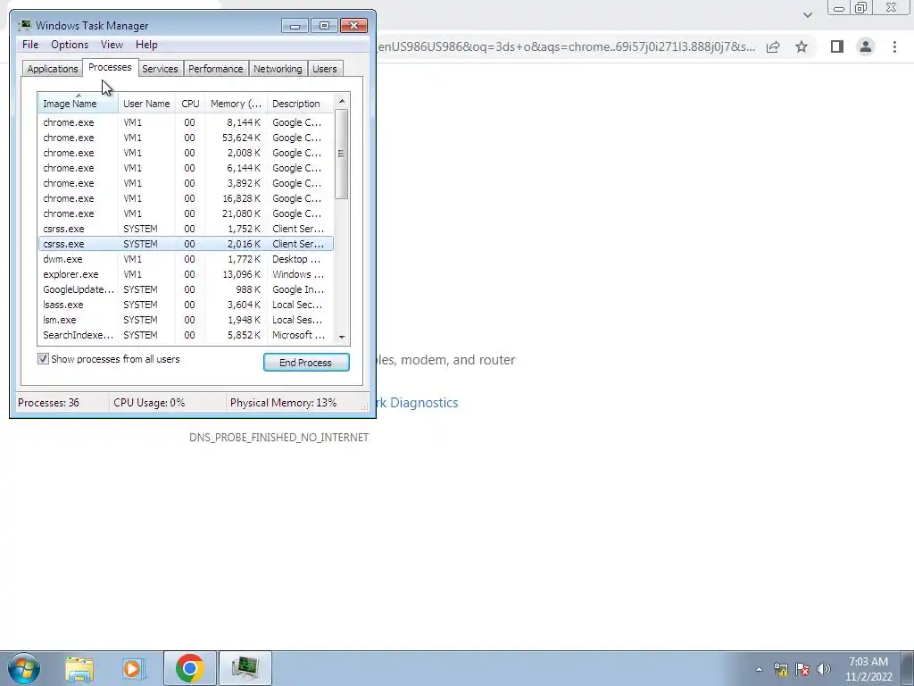Switch to the Networking tab
The height and width of the screenshot is (686, 914).
[278, 69]
